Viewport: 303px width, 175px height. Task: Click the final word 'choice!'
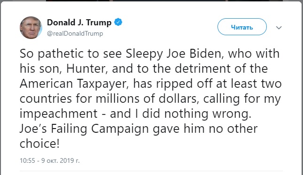click(39, 144)
